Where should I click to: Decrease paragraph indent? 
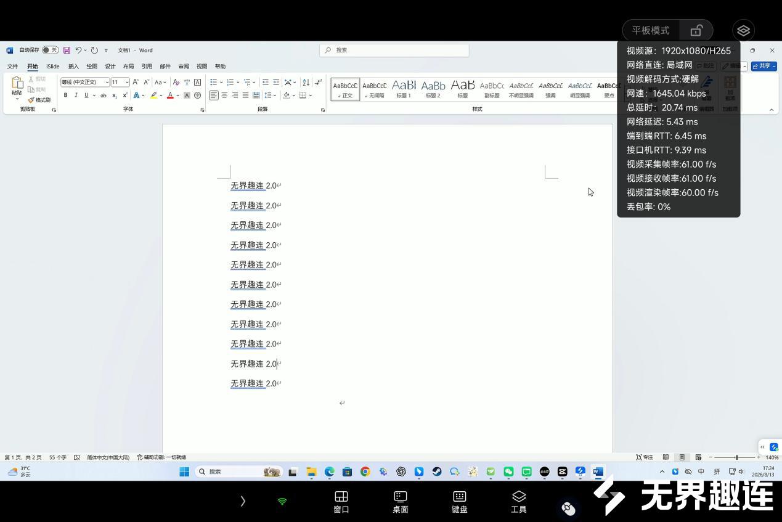tap(266, 82)
